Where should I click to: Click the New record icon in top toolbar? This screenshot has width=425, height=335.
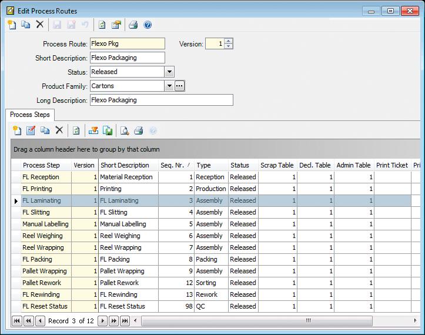tap(12, 25)
